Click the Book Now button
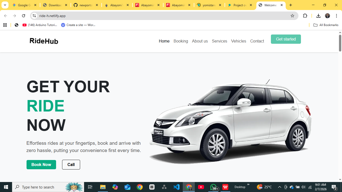The image size is (342, 192). [x=41, y=164]
